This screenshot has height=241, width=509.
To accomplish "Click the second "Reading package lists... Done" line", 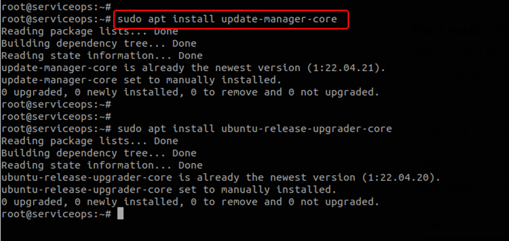I will pyautogui.click(x=90, y=141).
